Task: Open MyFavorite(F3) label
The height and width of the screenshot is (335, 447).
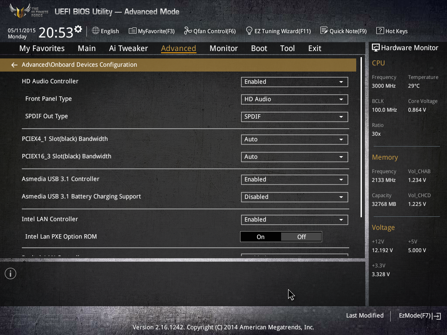Action: point(156,31)
